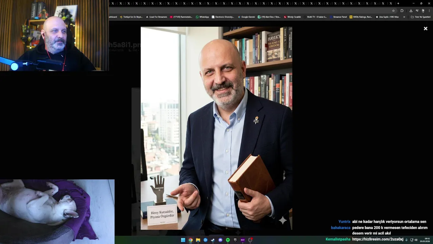Open a new tab with plus button

point(398,3)
